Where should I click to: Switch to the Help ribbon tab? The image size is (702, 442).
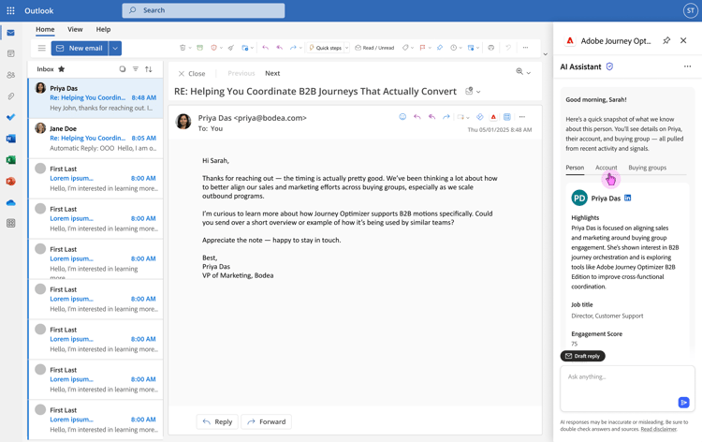point(103,29)
